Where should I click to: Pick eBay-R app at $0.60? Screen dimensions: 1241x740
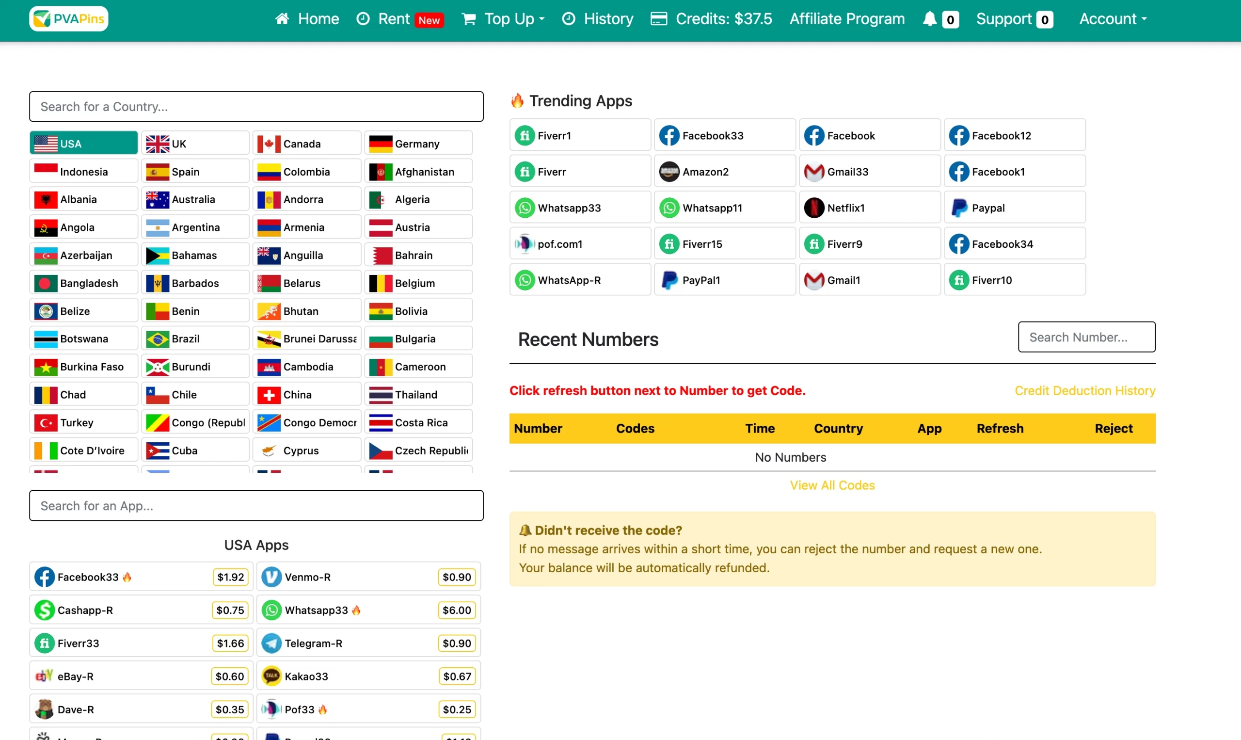(141, 676)
